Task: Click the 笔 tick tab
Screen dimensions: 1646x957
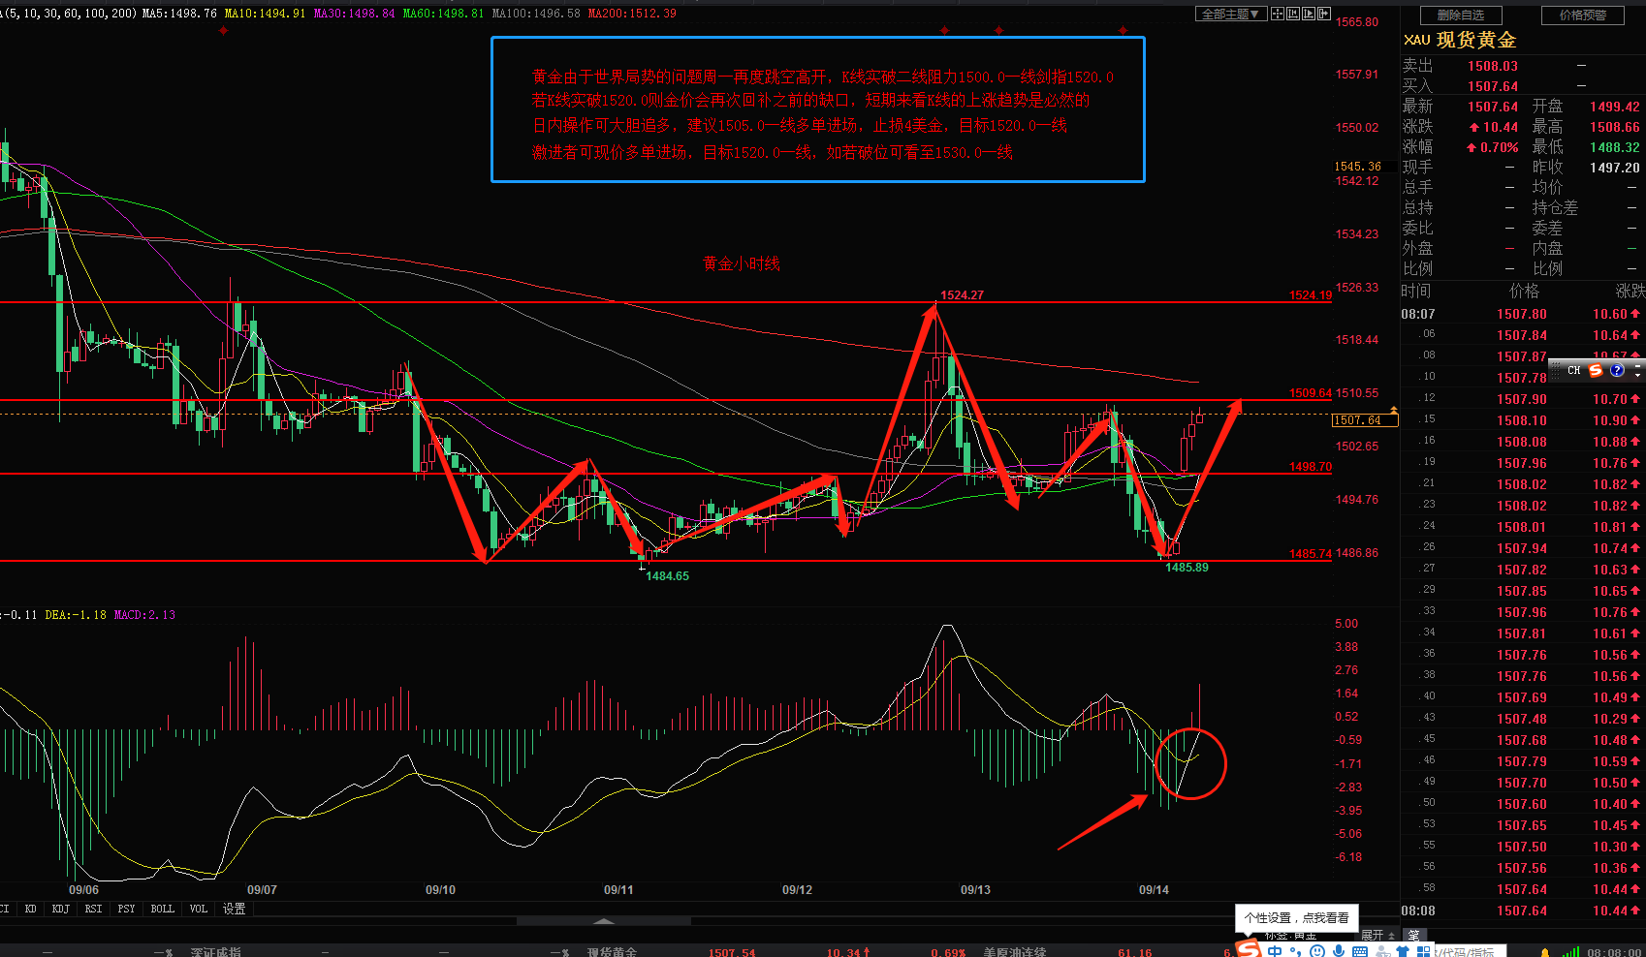Action: [x=1414, y=935]
